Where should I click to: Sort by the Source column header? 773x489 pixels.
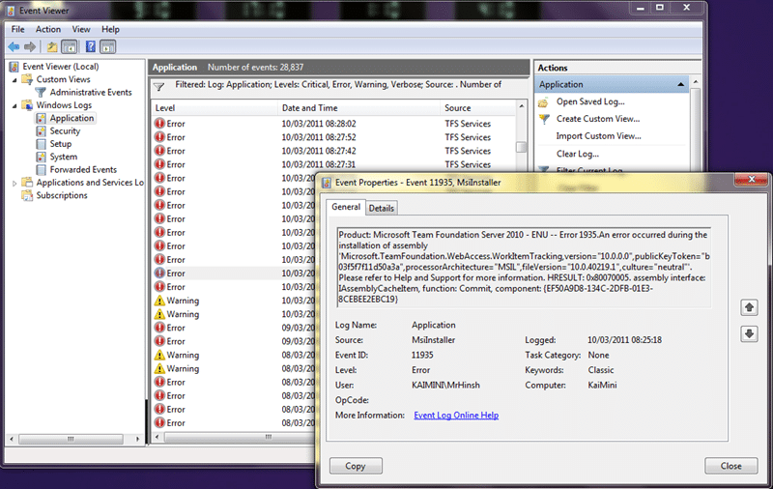coord(477,108)
